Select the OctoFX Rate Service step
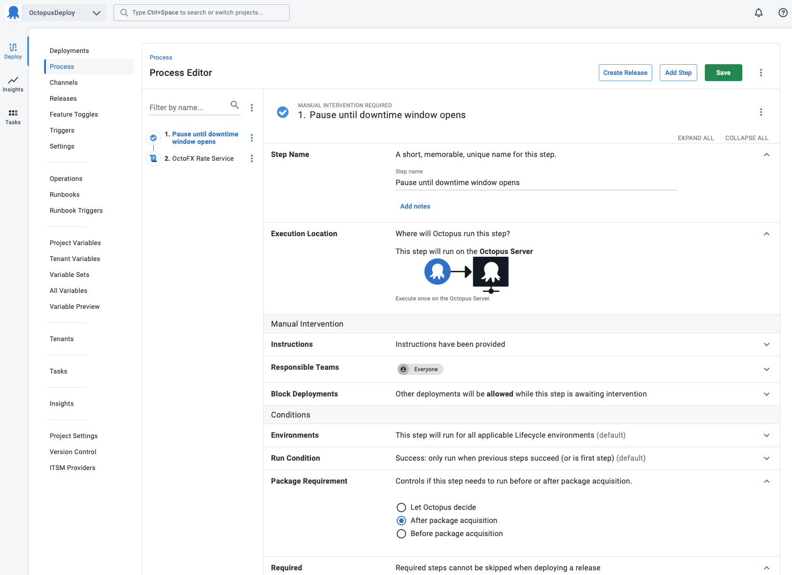 tap(203, 158)
